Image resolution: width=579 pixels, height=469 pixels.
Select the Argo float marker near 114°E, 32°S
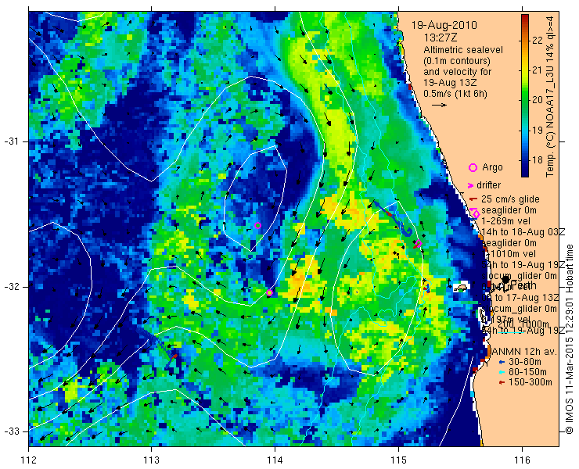point(270,292)
